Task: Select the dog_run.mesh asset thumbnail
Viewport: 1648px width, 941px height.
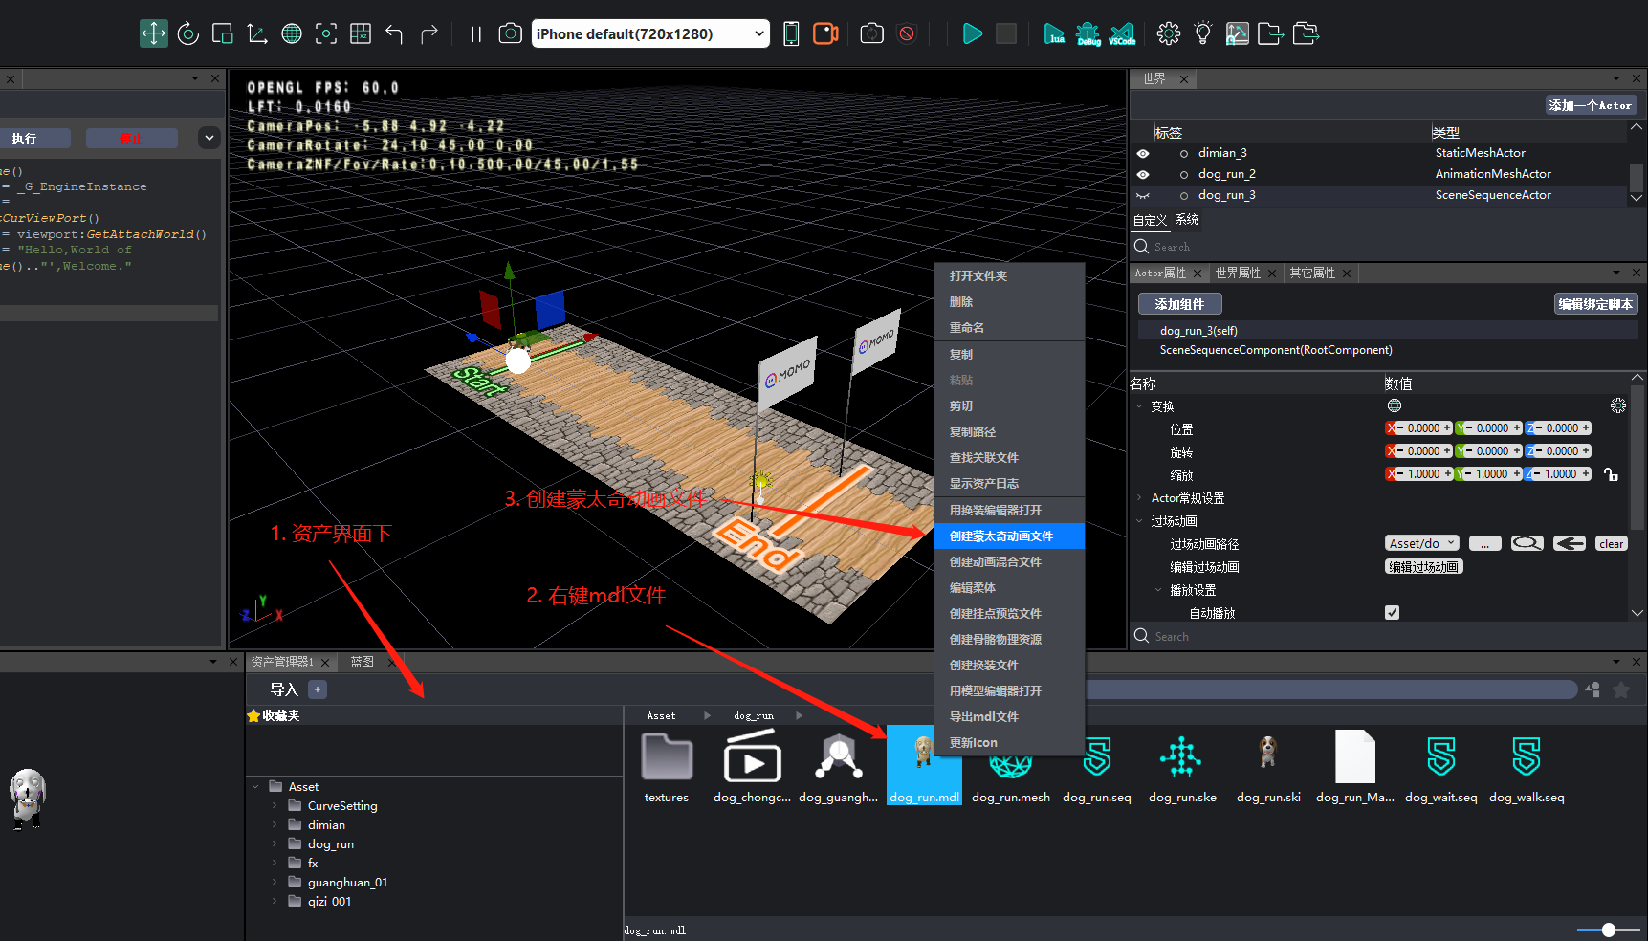Action: (1010, 768)
